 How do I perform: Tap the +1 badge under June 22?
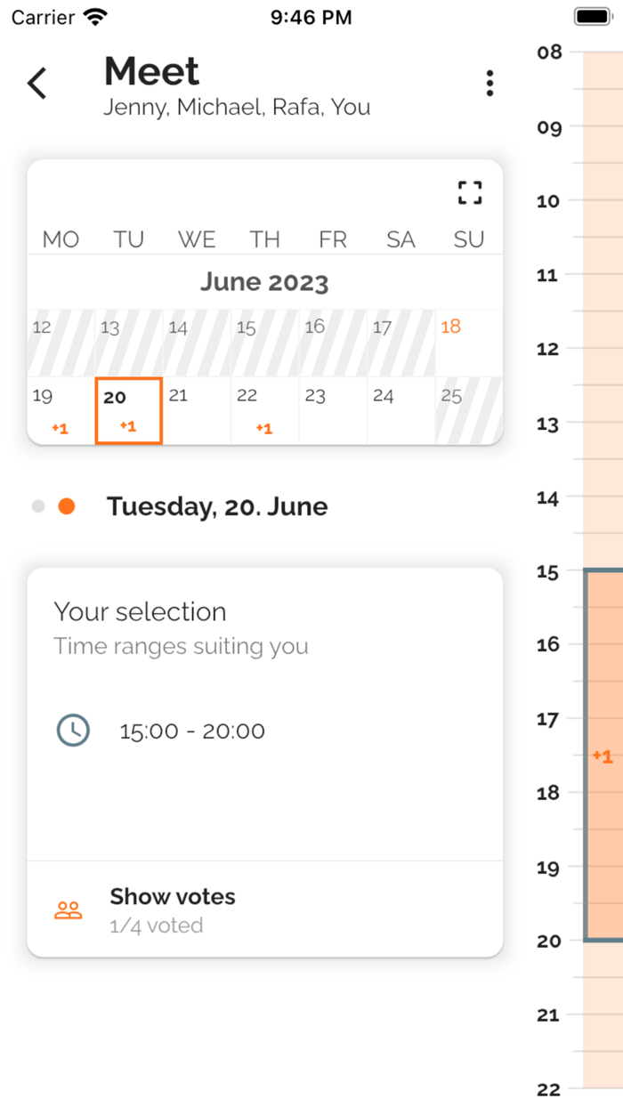click(x=264, y=428)
